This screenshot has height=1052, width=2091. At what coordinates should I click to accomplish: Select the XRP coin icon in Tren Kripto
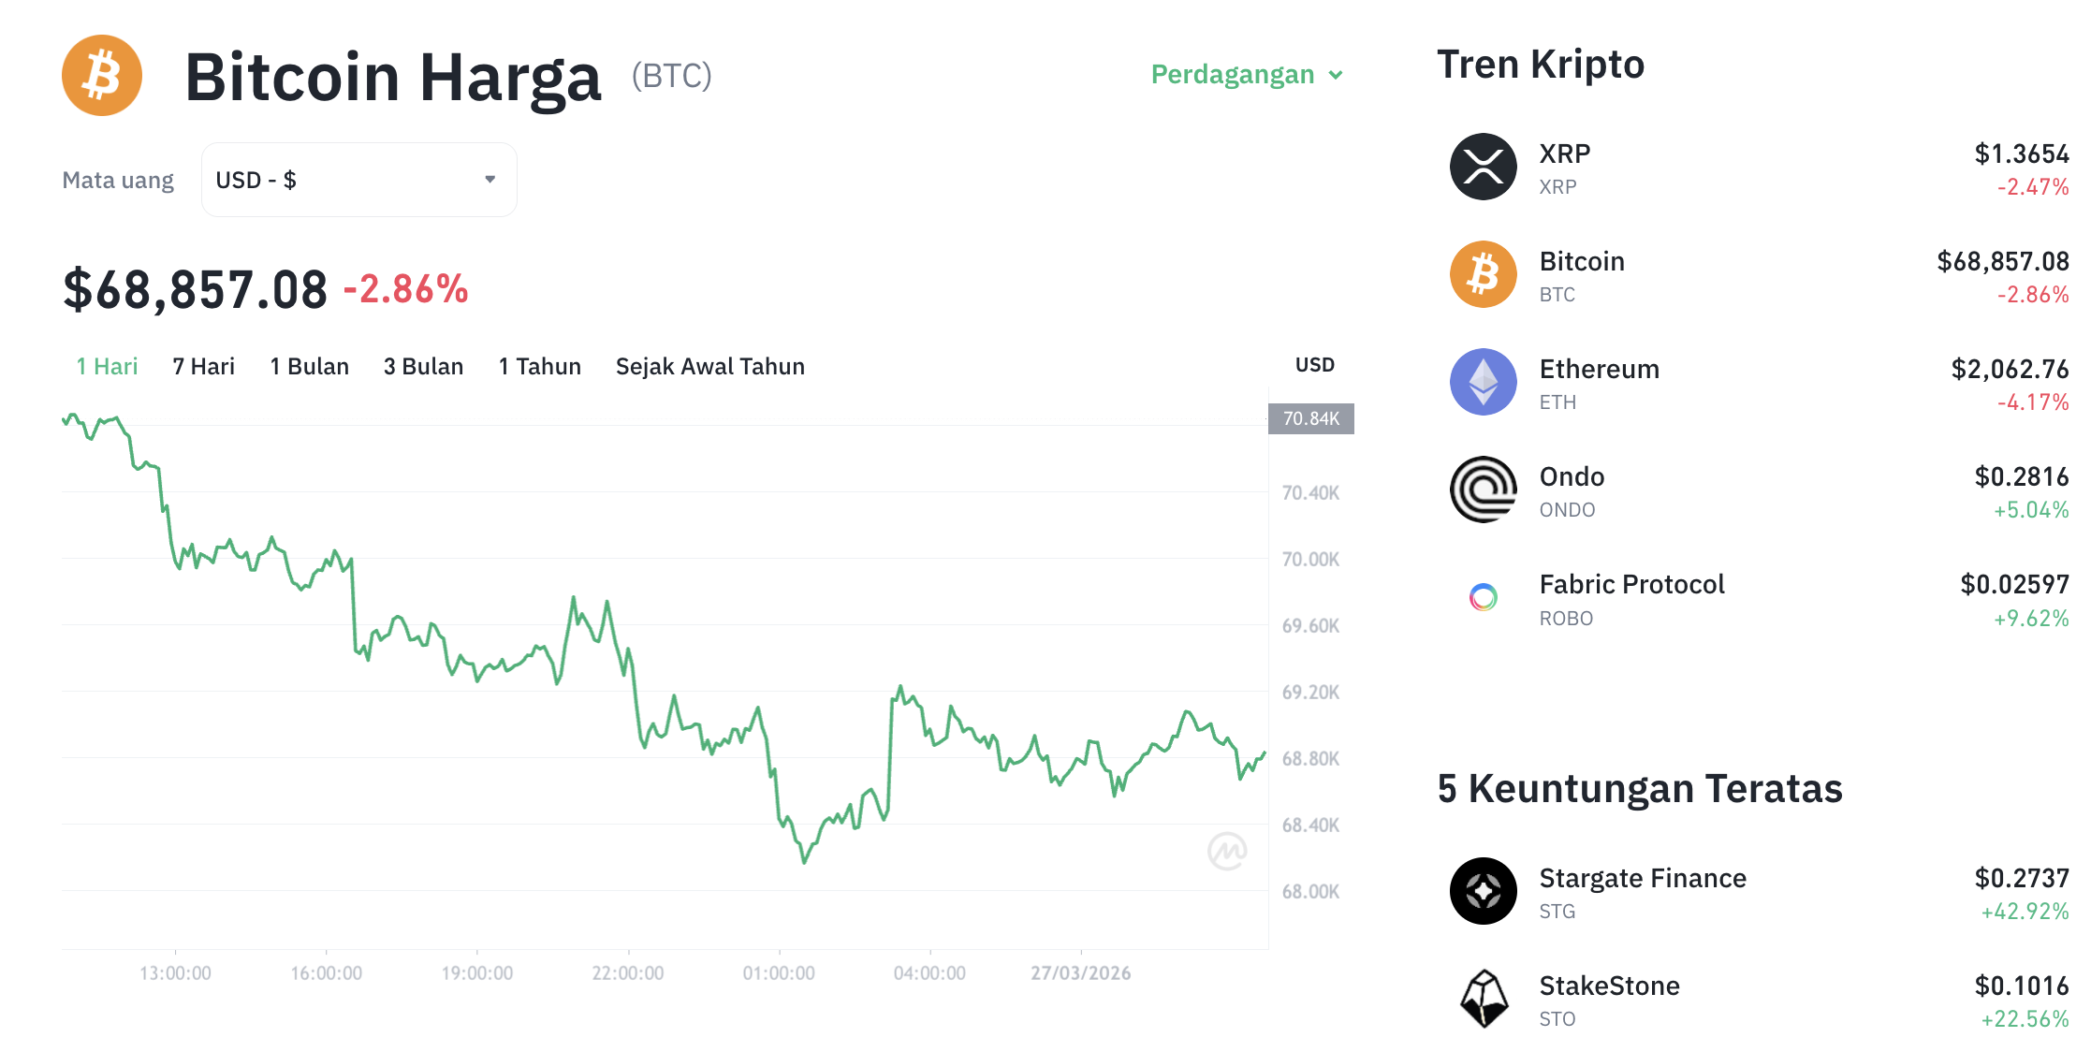pos(1482,167)
